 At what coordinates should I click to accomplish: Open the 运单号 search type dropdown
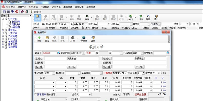click(159, 24)
